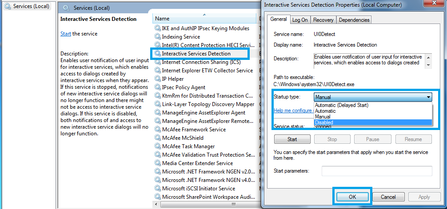Click gear icon beside McAfee McShield
The image size is (447, 209).
(x=157, y=138)
